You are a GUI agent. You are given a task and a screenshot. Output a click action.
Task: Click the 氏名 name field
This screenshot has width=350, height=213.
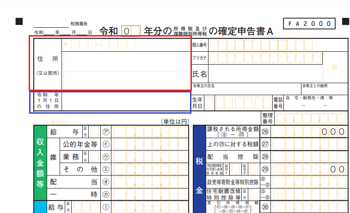click(265, 73)
